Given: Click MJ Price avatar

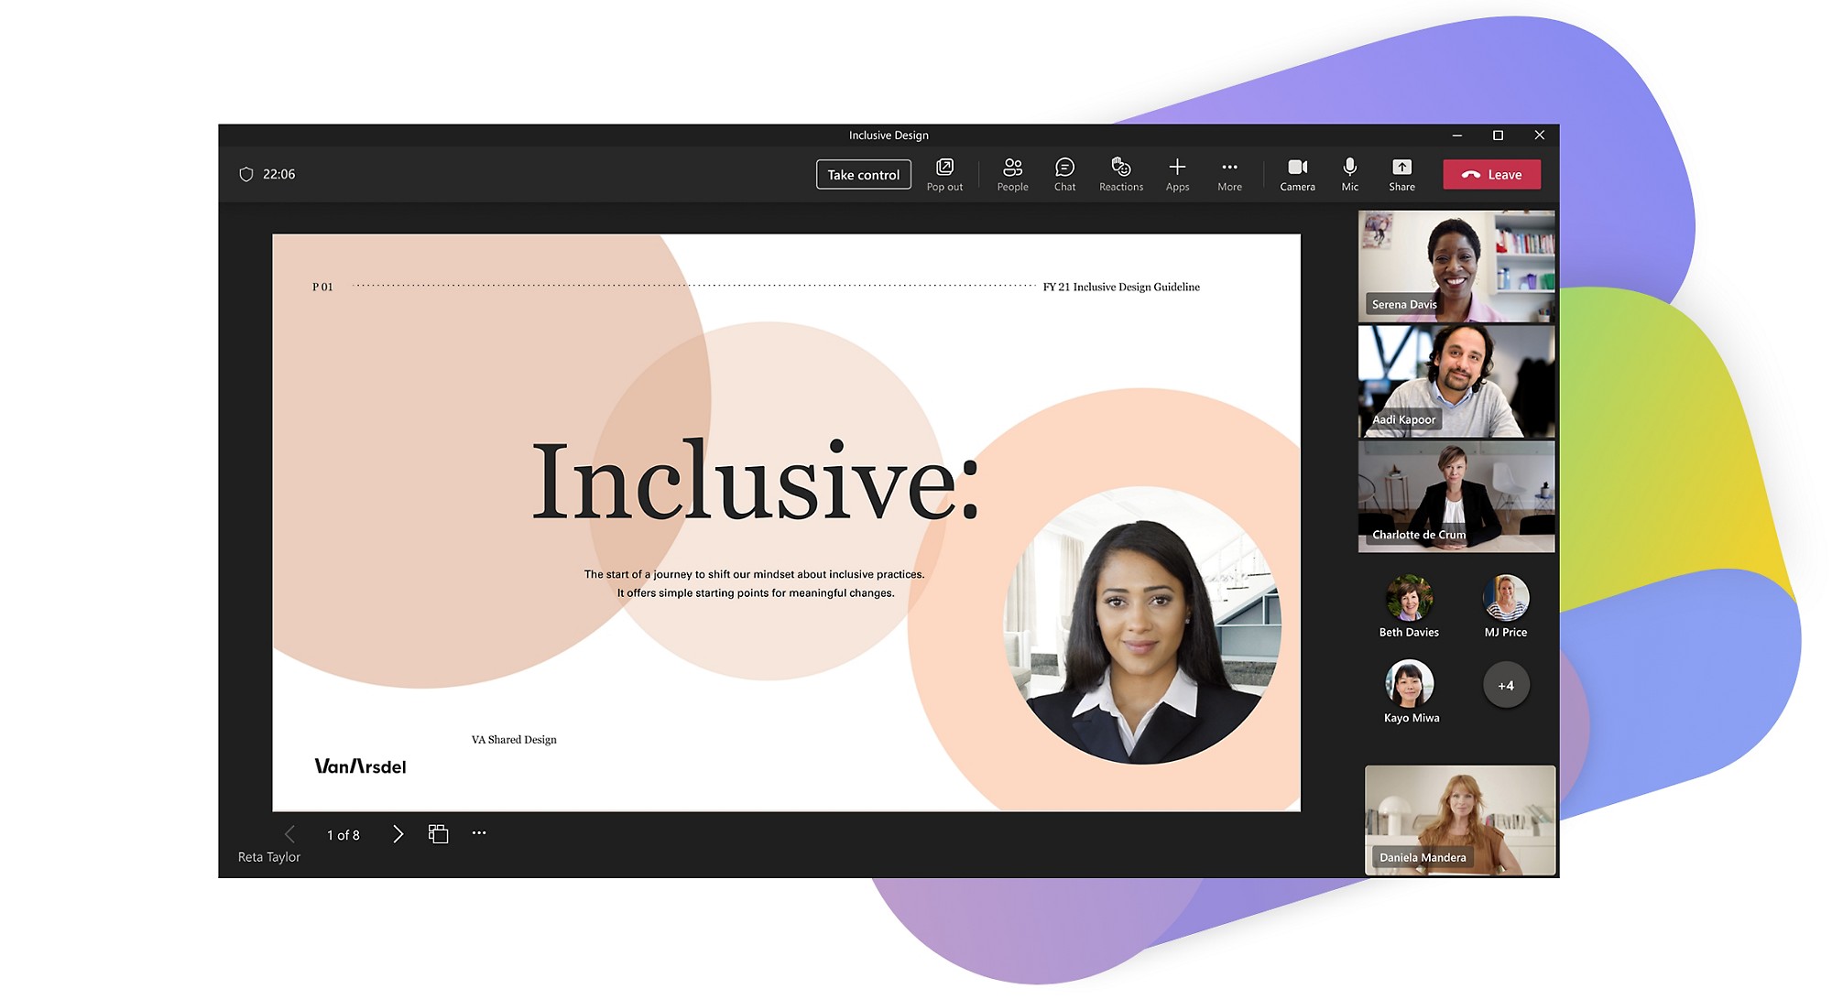Looking at the screenshot, I should tap(1506, 598).
